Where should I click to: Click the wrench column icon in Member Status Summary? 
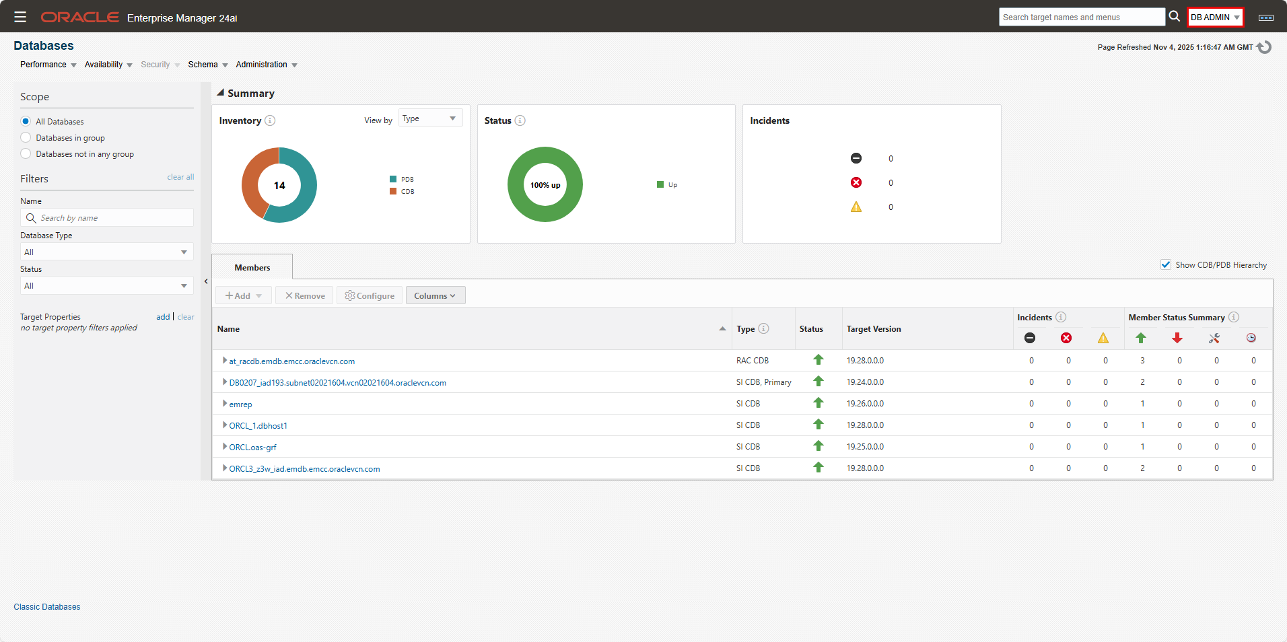1214,338
